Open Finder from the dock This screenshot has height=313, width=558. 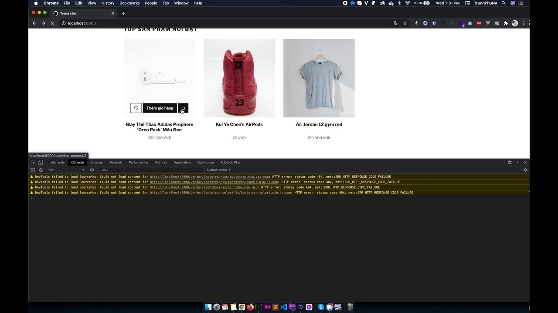tap(208, 307)
